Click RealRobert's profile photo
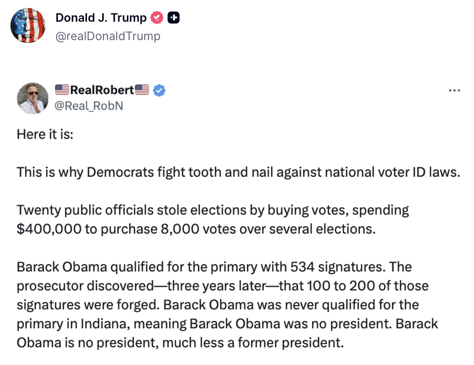Viewport: 474px width, 365px height. (33, 98)
